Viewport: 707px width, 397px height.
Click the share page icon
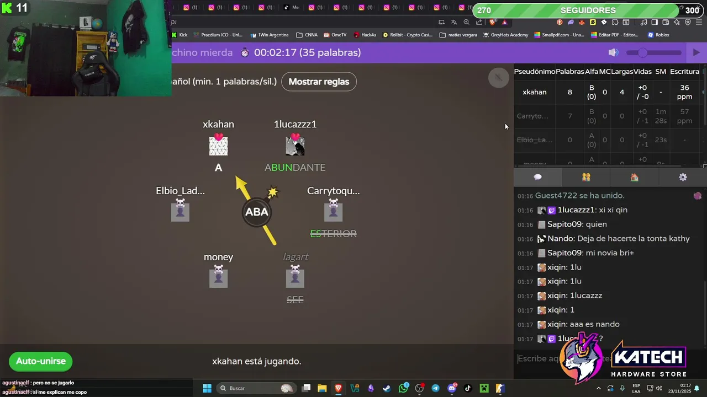[479, 22]
